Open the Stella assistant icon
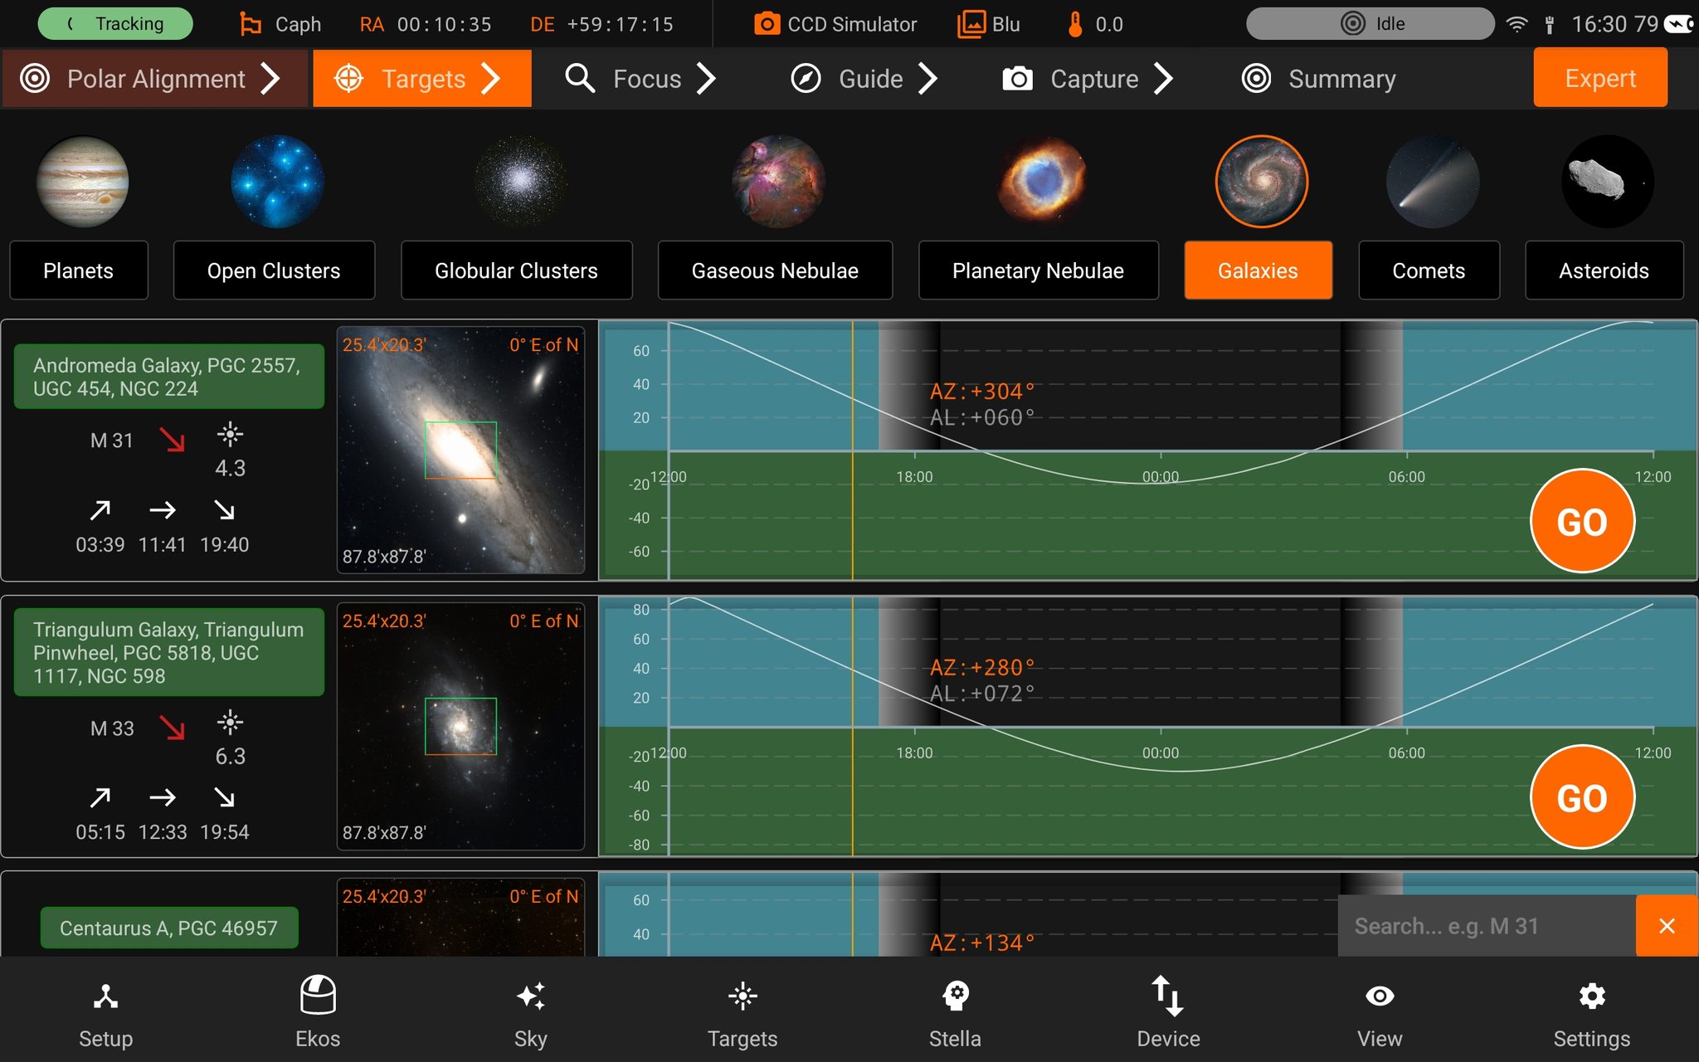1699x1062 pixels. tap(956, 996)
